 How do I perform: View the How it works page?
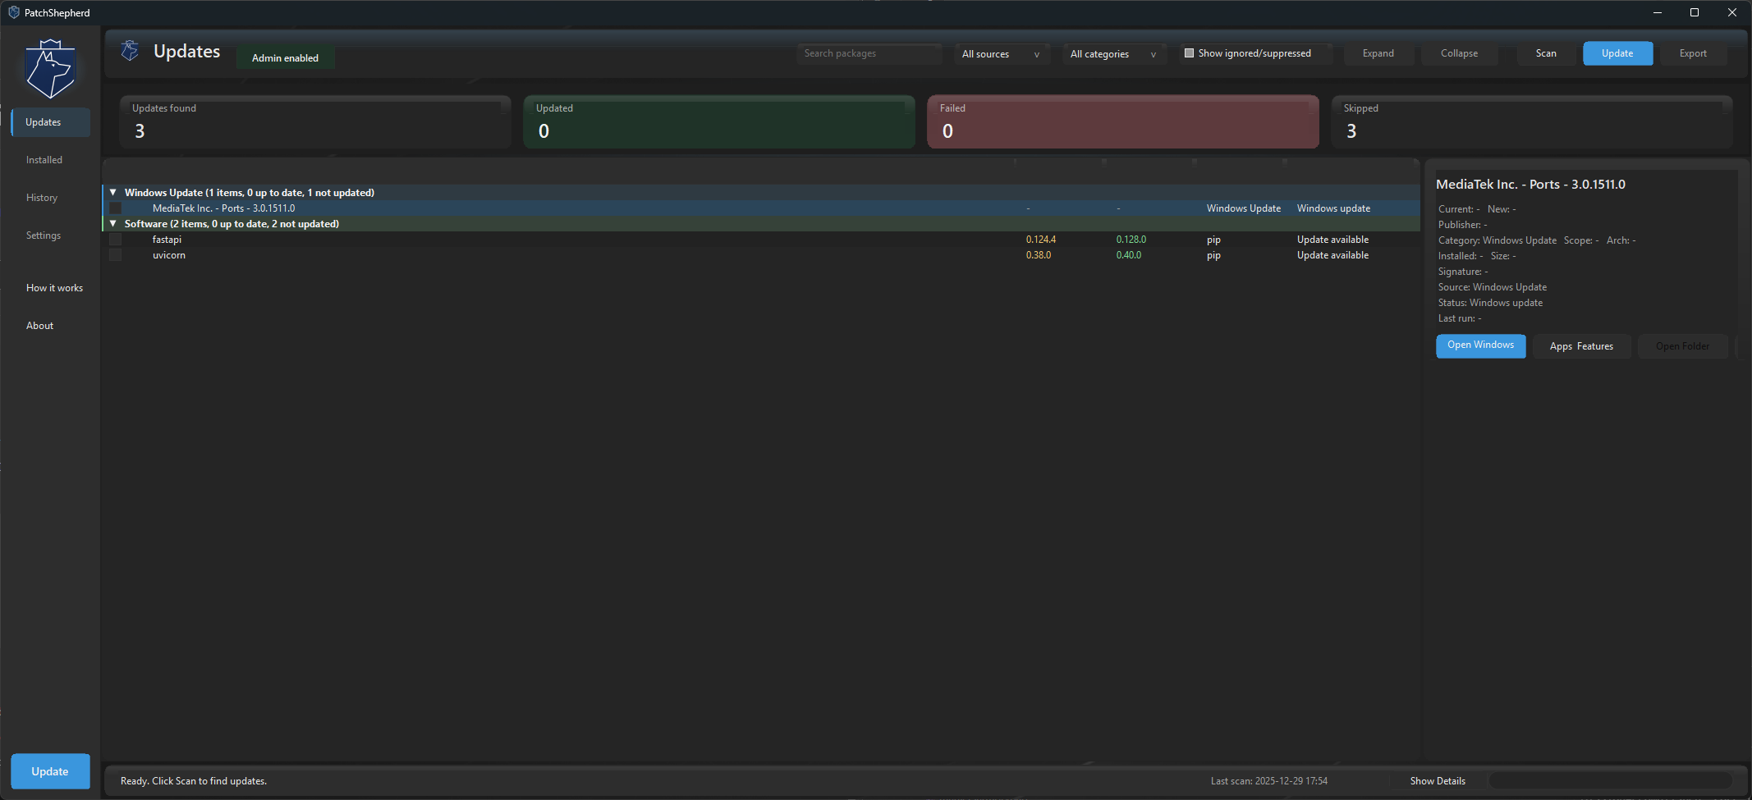[54, 287]
